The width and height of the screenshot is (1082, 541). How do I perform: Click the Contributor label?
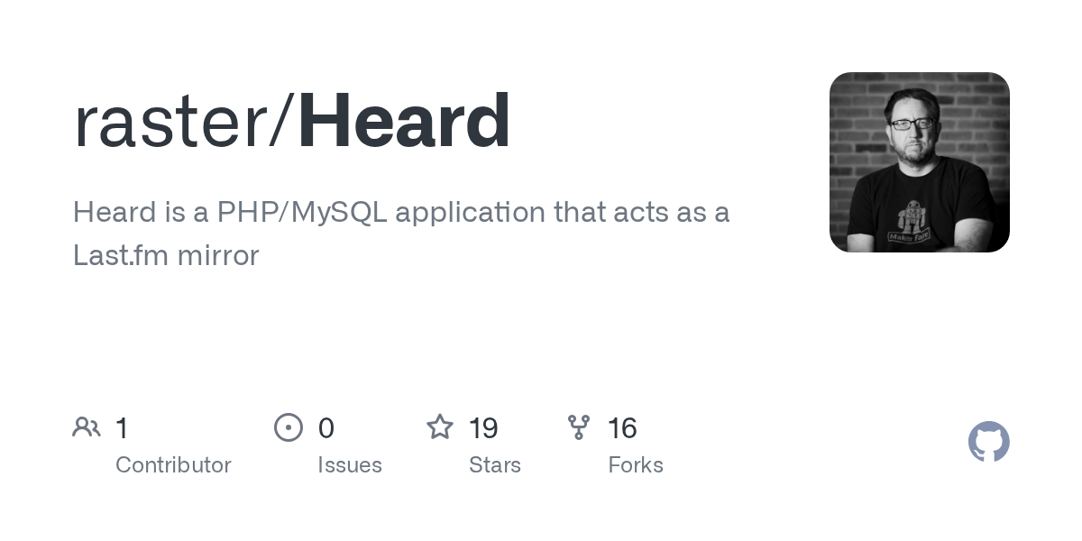(x=173, y=465)
